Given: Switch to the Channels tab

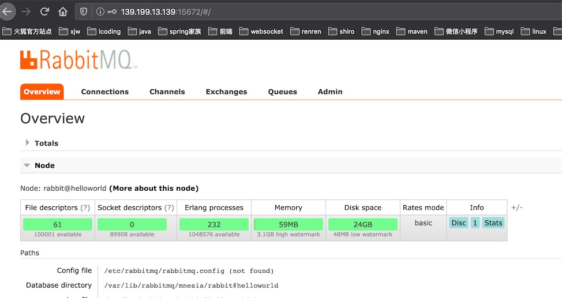Looking at the screenshot, I should (x=167, y=92).
